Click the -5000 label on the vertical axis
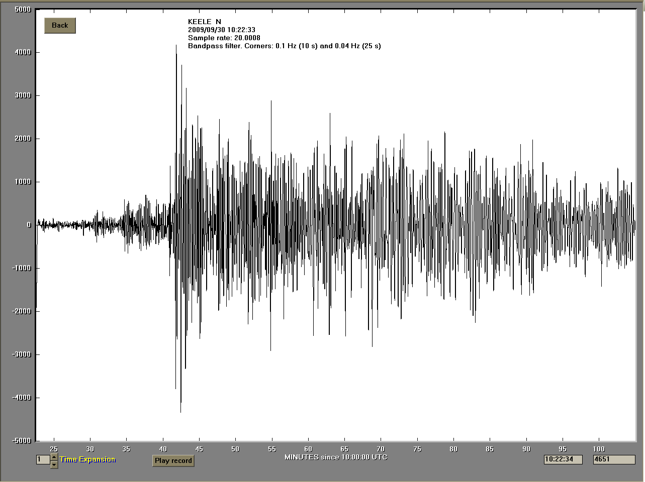 [x=22, y=441]
